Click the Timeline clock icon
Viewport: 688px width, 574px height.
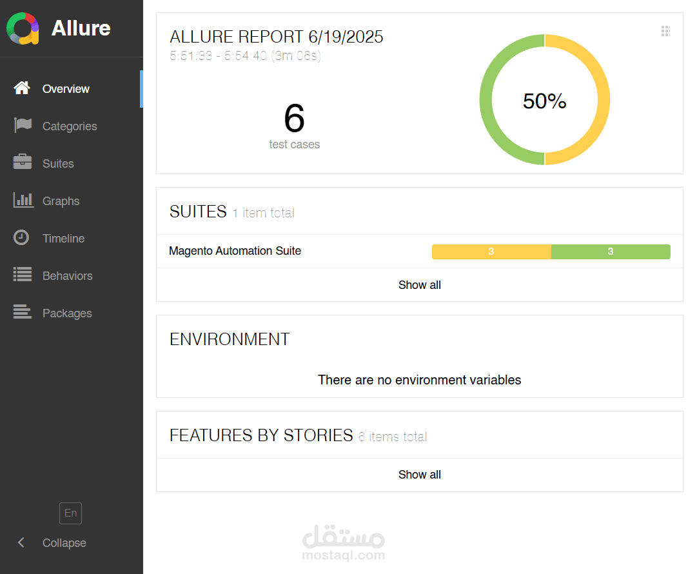click(22, 238)
